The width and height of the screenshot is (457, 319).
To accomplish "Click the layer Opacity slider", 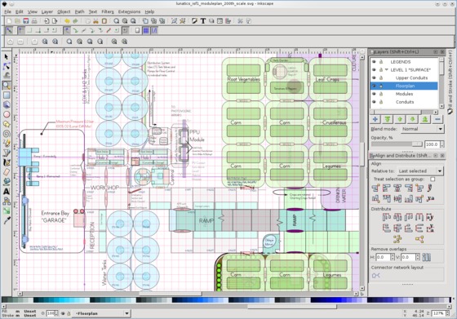I will (397, 144).
